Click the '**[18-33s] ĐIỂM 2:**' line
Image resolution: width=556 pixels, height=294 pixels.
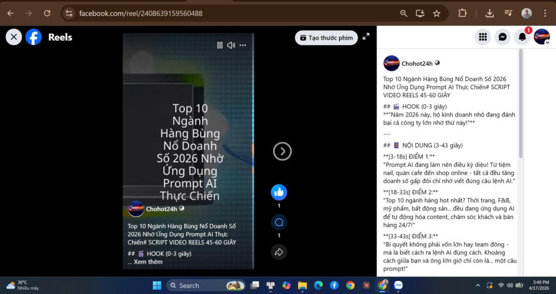click(410, 192)
